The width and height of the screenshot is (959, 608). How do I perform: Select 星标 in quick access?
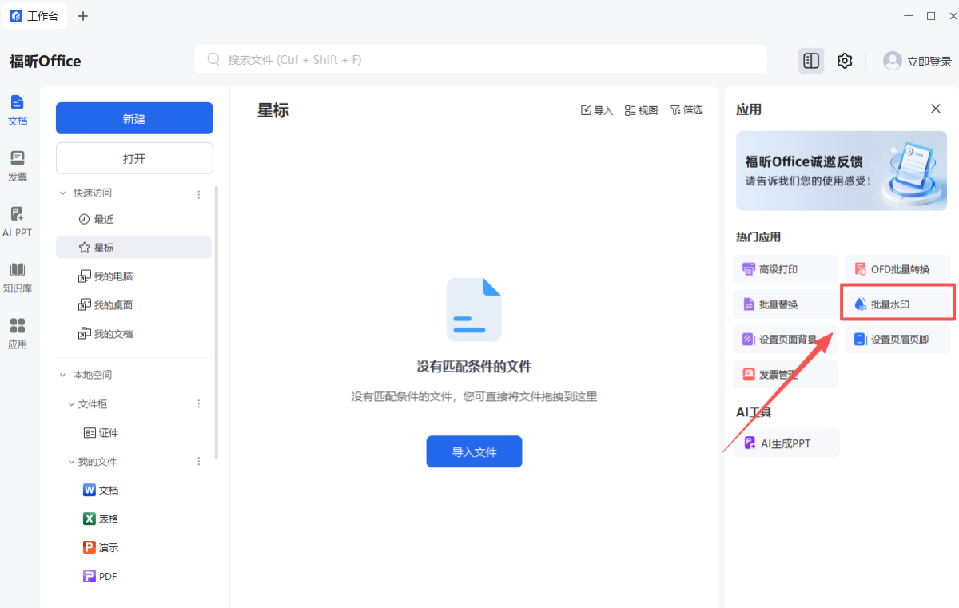tap(133, 248)
